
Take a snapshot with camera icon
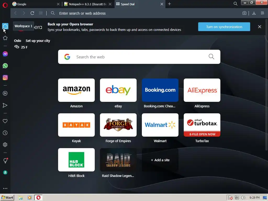coord(244,13)
